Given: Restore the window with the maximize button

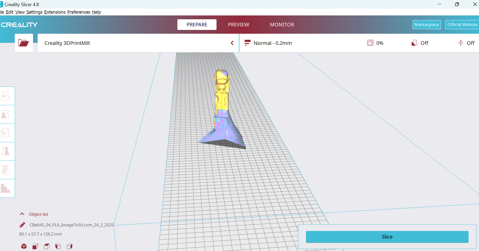Looking at the screenshot, I should (x=457, y=4).
